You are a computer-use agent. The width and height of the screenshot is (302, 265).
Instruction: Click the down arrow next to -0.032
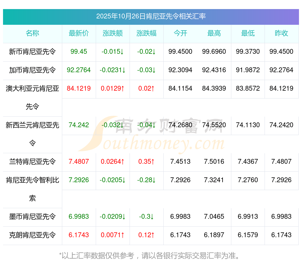pyautogui.click(x=121, y=125)
